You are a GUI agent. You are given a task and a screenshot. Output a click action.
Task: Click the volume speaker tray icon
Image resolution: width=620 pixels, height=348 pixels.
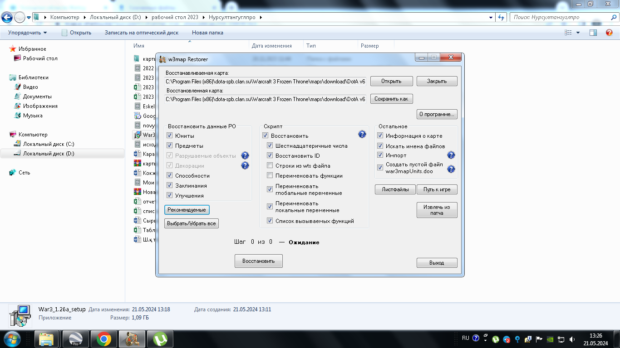(572, 338)
